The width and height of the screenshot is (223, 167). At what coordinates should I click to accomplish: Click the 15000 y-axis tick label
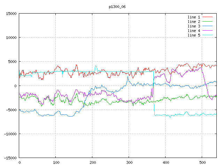tap(11, 14)
